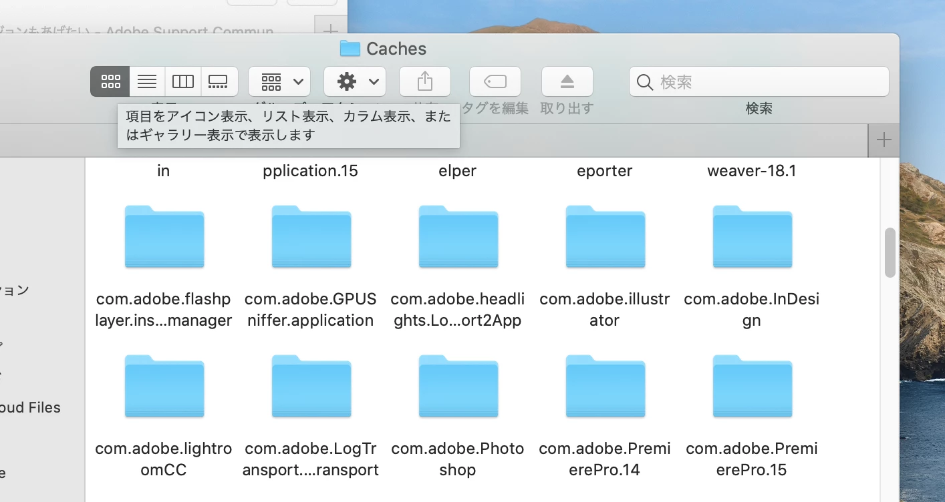
Task: Select the com.adobe.illustrator folder icon
Action: (605, 237)
